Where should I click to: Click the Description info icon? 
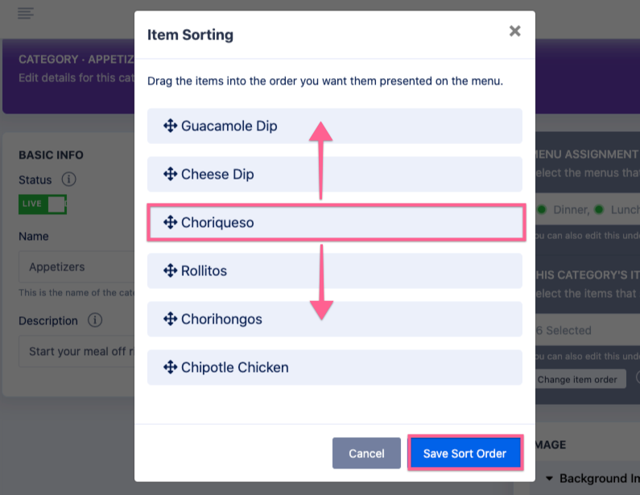(95, 320)
